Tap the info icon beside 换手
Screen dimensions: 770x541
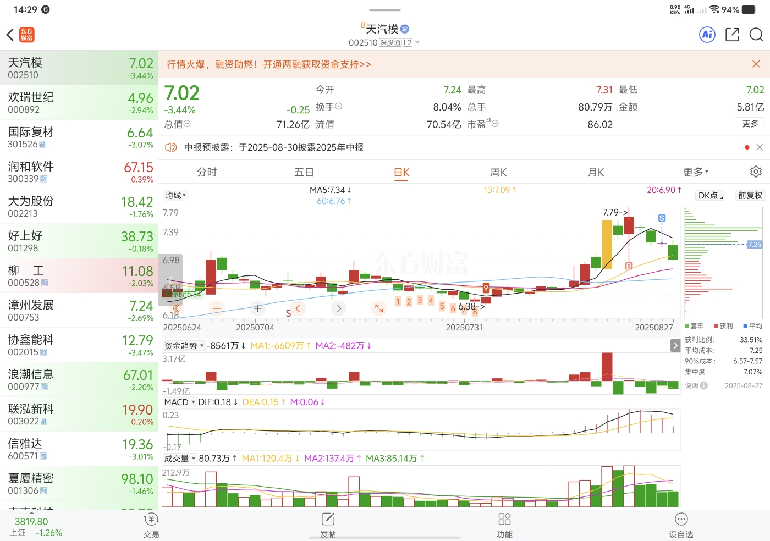point(338,106)
